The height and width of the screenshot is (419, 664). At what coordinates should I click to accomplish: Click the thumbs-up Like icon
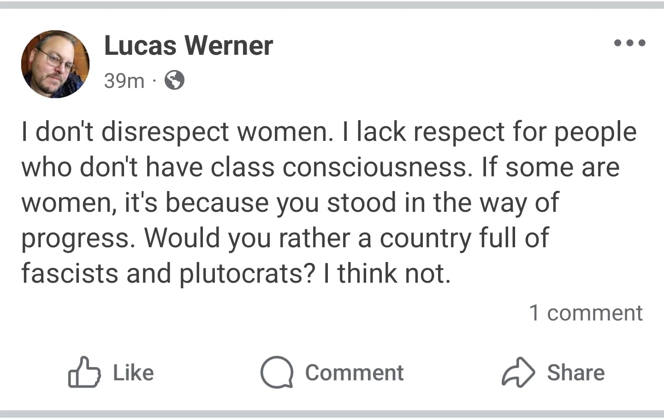(84, 372)
